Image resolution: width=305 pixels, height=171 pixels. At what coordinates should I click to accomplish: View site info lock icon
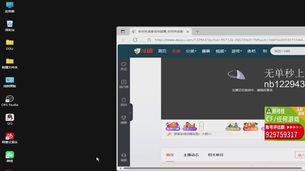tap(149, 40)
